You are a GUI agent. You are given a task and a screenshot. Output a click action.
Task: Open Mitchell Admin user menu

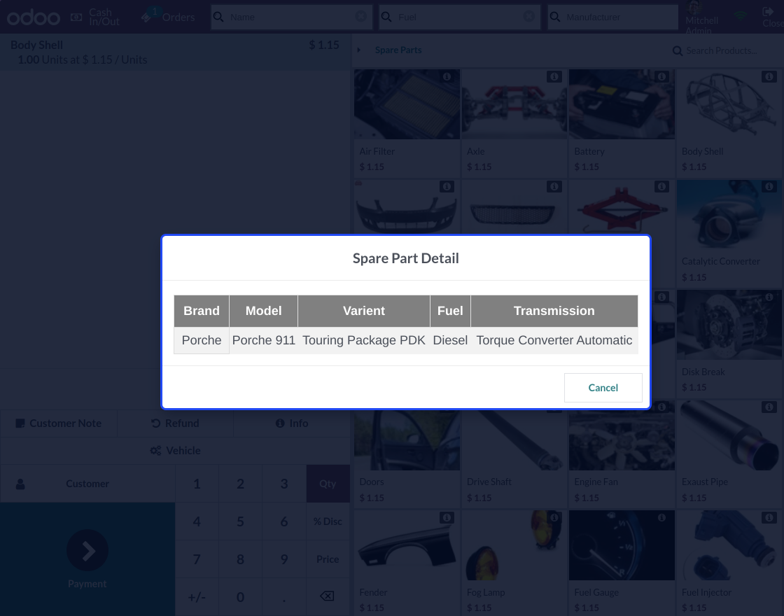pos(701,17)
